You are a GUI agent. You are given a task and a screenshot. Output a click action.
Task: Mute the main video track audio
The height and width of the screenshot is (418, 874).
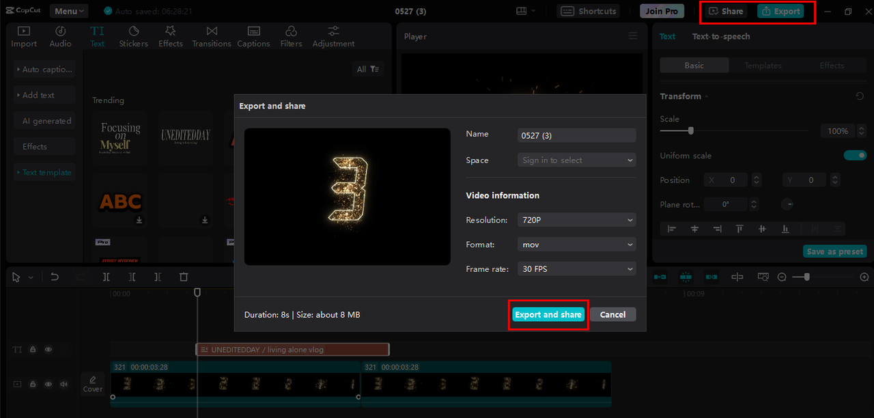pos(64,384)
